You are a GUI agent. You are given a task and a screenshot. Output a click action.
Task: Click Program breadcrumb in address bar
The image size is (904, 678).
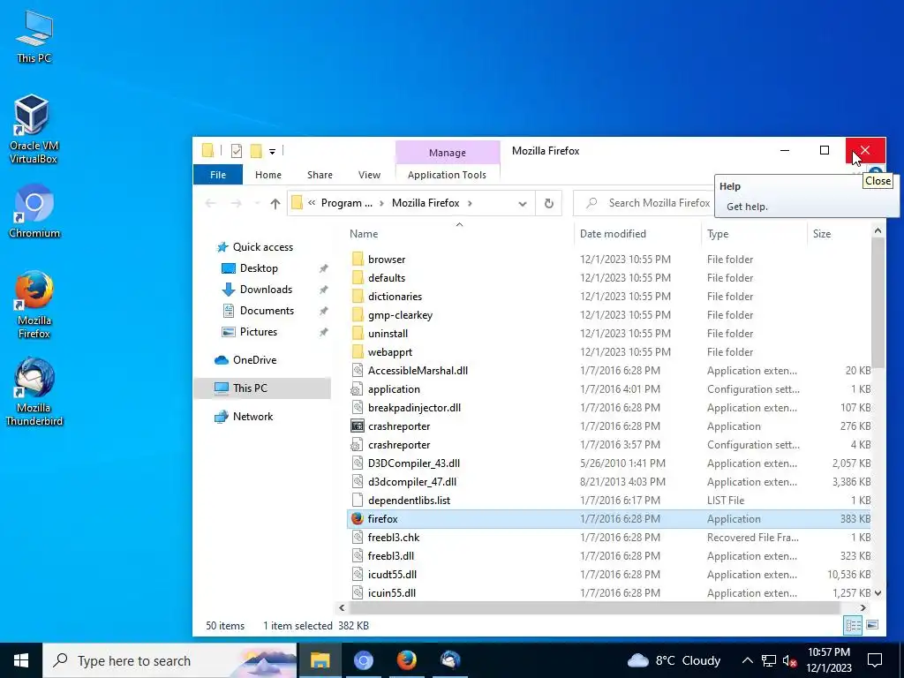[x=346, y=203]
